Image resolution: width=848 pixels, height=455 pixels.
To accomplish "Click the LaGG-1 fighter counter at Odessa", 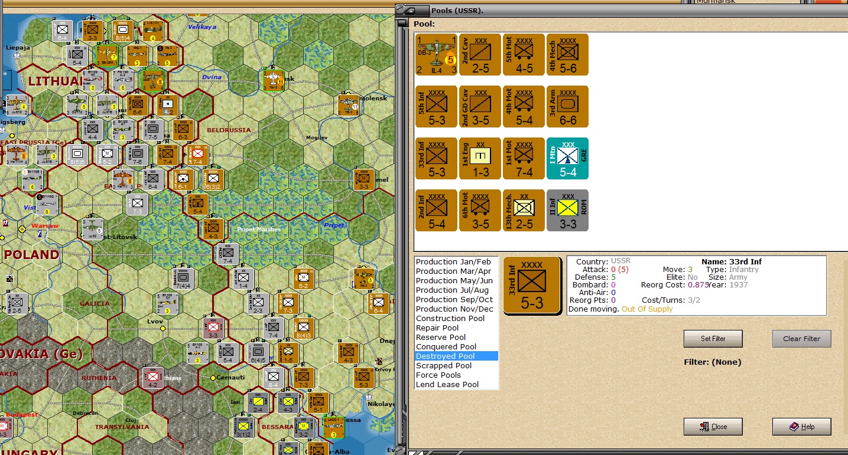I will tap(334, 427).
